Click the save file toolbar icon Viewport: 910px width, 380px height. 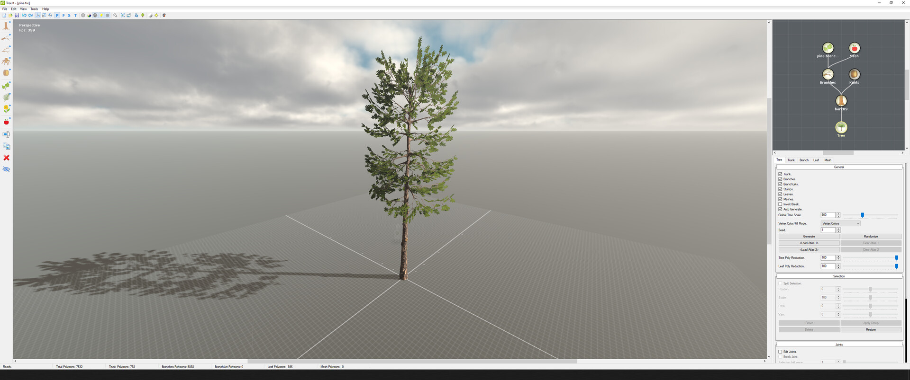[x=17, y=15]
